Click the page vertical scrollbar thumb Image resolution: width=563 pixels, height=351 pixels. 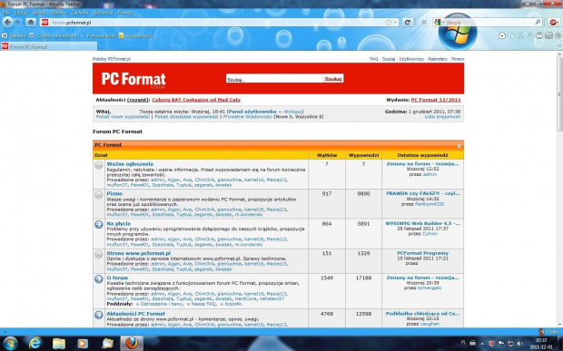tap(559, 94)
